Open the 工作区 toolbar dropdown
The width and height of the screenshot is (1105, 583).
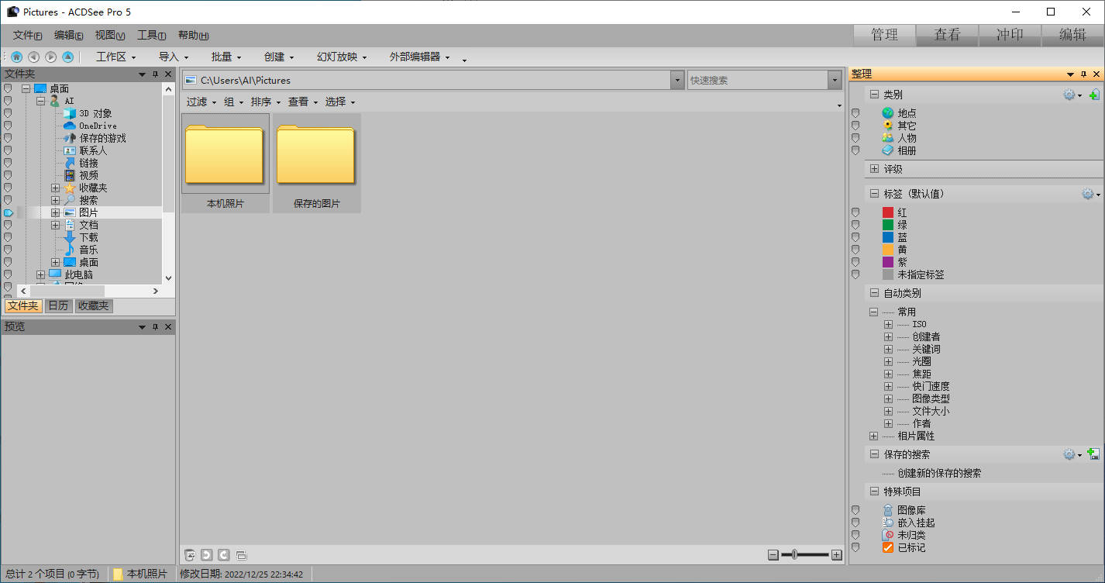[x=115, y=57]
